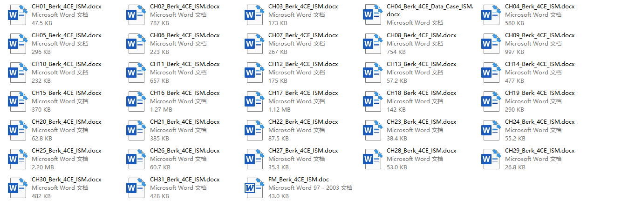Pick the Word icon of CH22_Berk_4CE_ISM.docx

(x=255, y=130)
